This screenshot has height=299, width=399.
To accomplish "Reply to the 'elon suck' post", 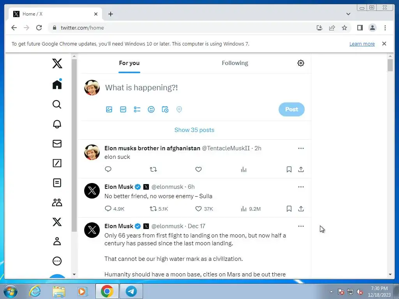I will coord(108,169).
